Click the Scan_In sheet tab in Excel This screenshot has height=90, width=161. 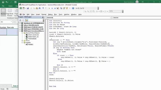tap(16, 86)
